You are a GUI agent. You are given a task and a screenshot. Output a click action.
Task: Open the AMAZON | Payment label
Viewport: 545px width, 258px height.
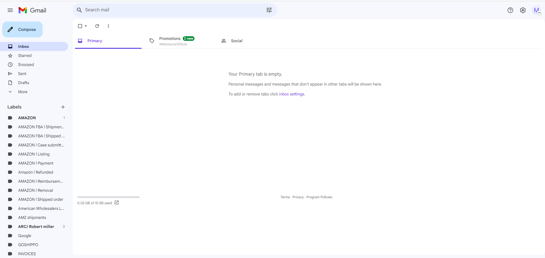[x=34, y=163]
